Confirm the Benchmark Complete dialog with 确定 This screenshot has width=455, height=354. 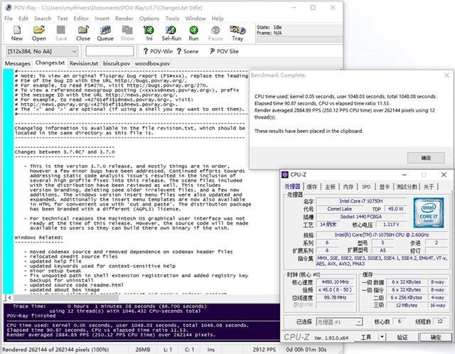426,157
